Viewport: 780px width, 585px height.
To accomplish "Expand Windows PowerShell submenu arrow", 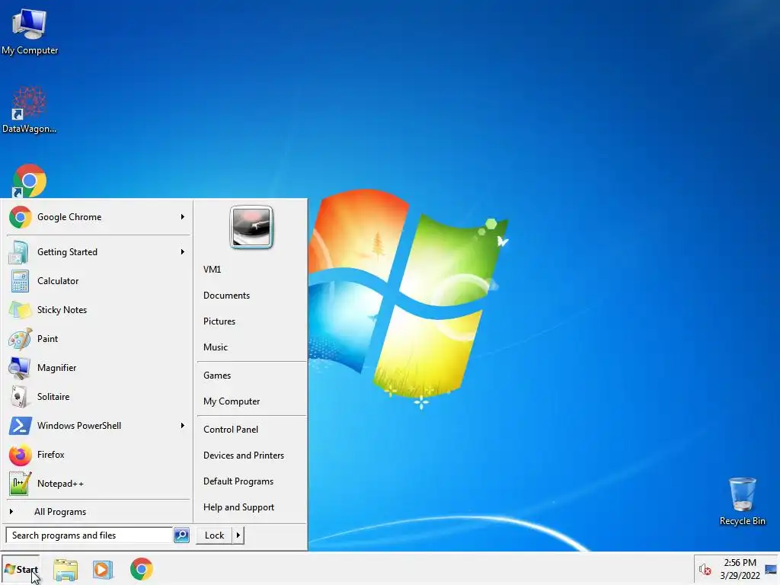I will point(183,425).
